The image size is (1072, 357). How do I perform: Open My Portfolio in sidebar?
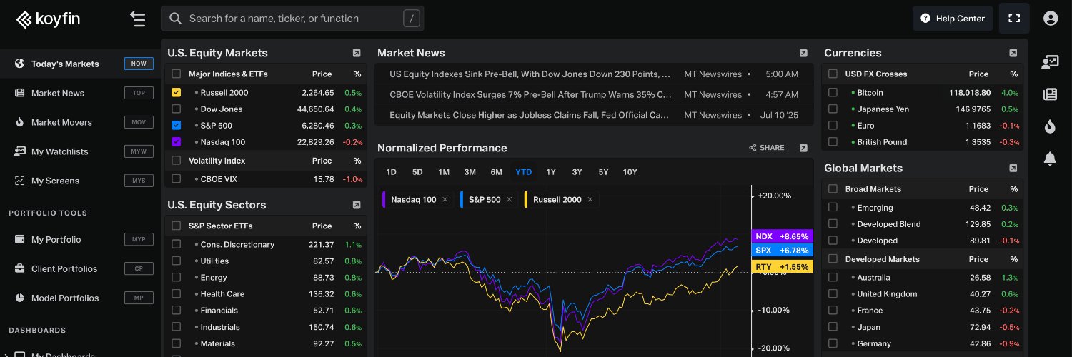[80, 239]
